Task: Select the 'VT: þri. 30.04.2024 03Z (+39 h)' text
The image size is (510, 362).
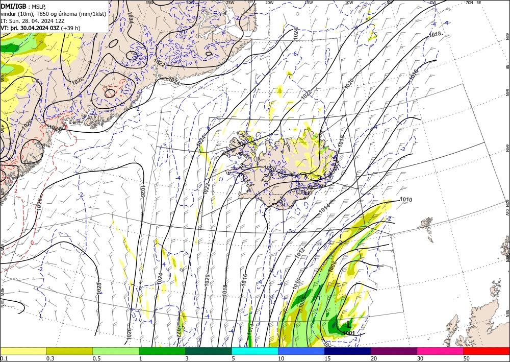Action: (40, 28)
